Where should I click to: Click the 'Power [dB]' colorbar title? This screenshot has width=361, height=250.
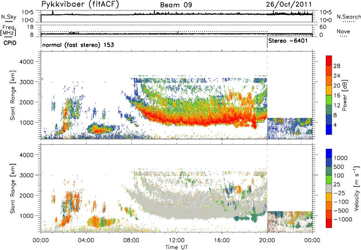coord(344,95)
